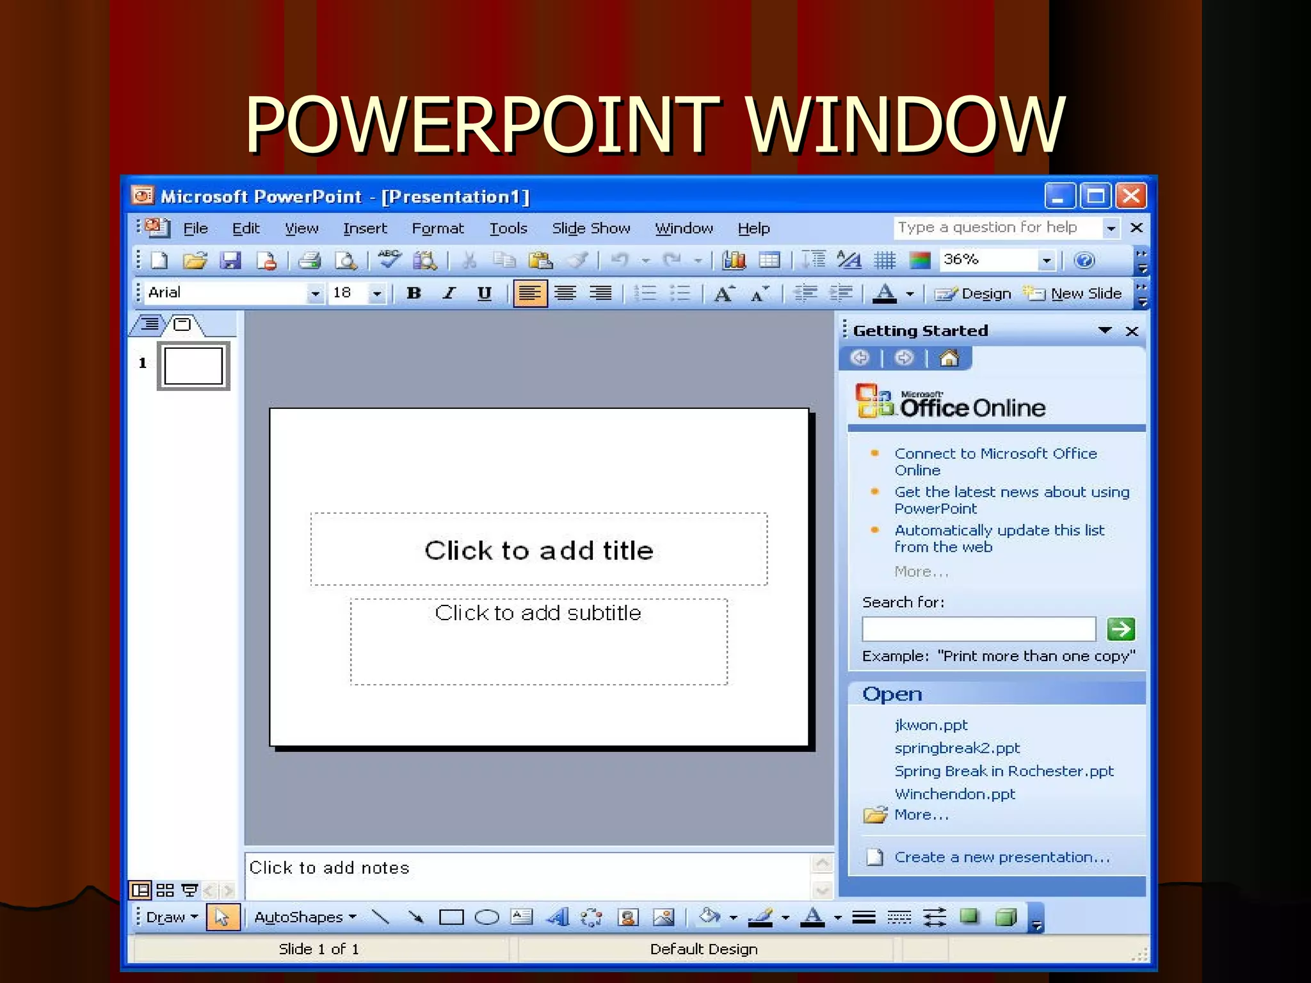The image size is (1311, 983).
Task: Click the Microsoft PowerPoint Help question icon
Action: pos(1084,260)
